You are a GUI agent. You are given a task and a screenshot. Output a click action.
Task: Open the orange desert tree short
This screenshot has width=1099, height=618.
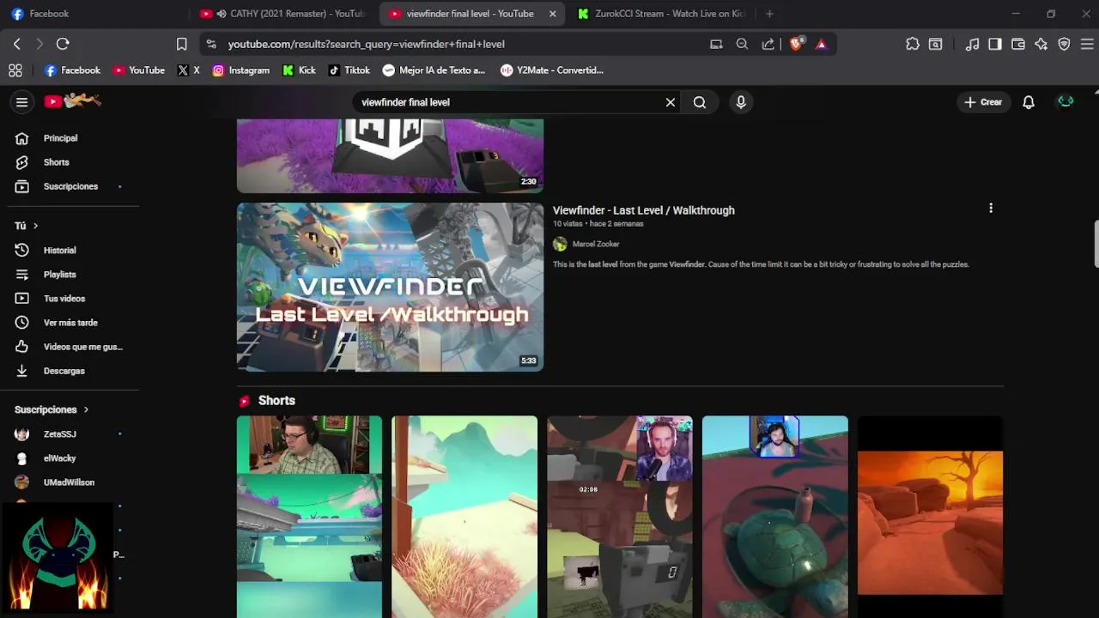click(930, 517)
